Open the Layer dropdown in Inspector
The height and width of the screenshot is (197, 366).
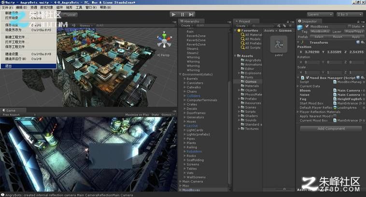[354, 31]
